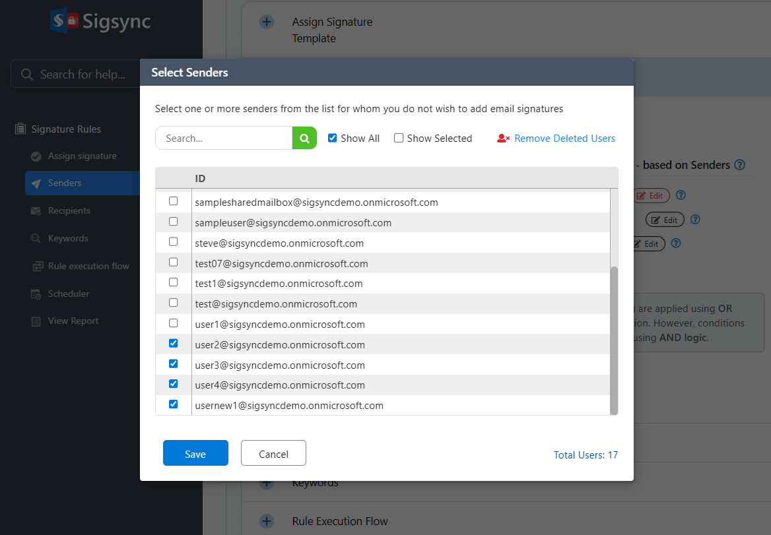Uncheck the Show All checkbox
The width and height of the screenshot is (771, 535).
point(333,139)
